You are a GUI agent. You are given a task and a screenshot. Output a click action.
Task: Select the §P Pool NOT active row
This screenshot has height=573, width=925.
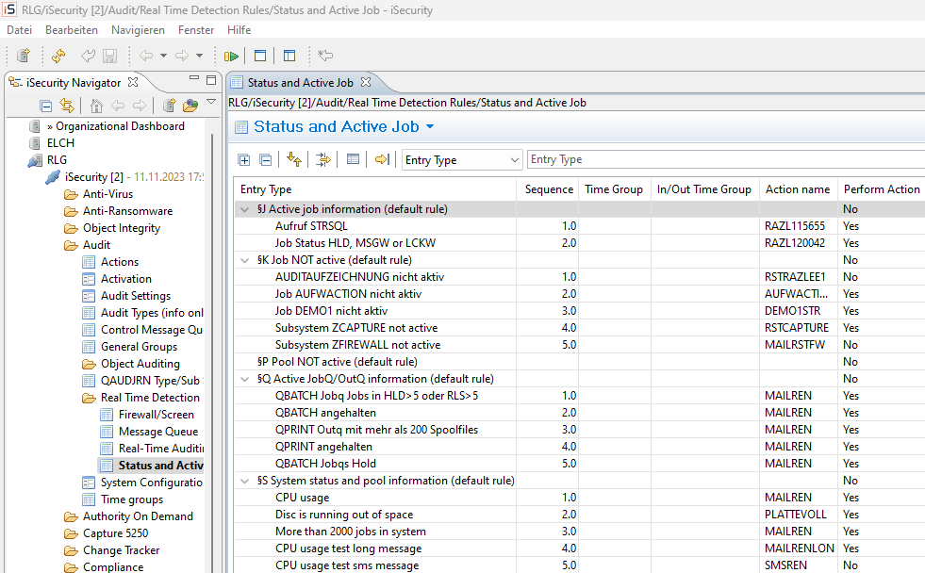(x=579, y=362)
